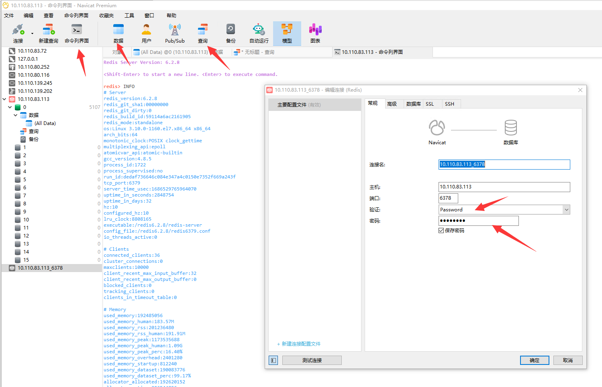
Task: Select connection 10.110.83.72 in the tree
Action: tap(32, 51)
